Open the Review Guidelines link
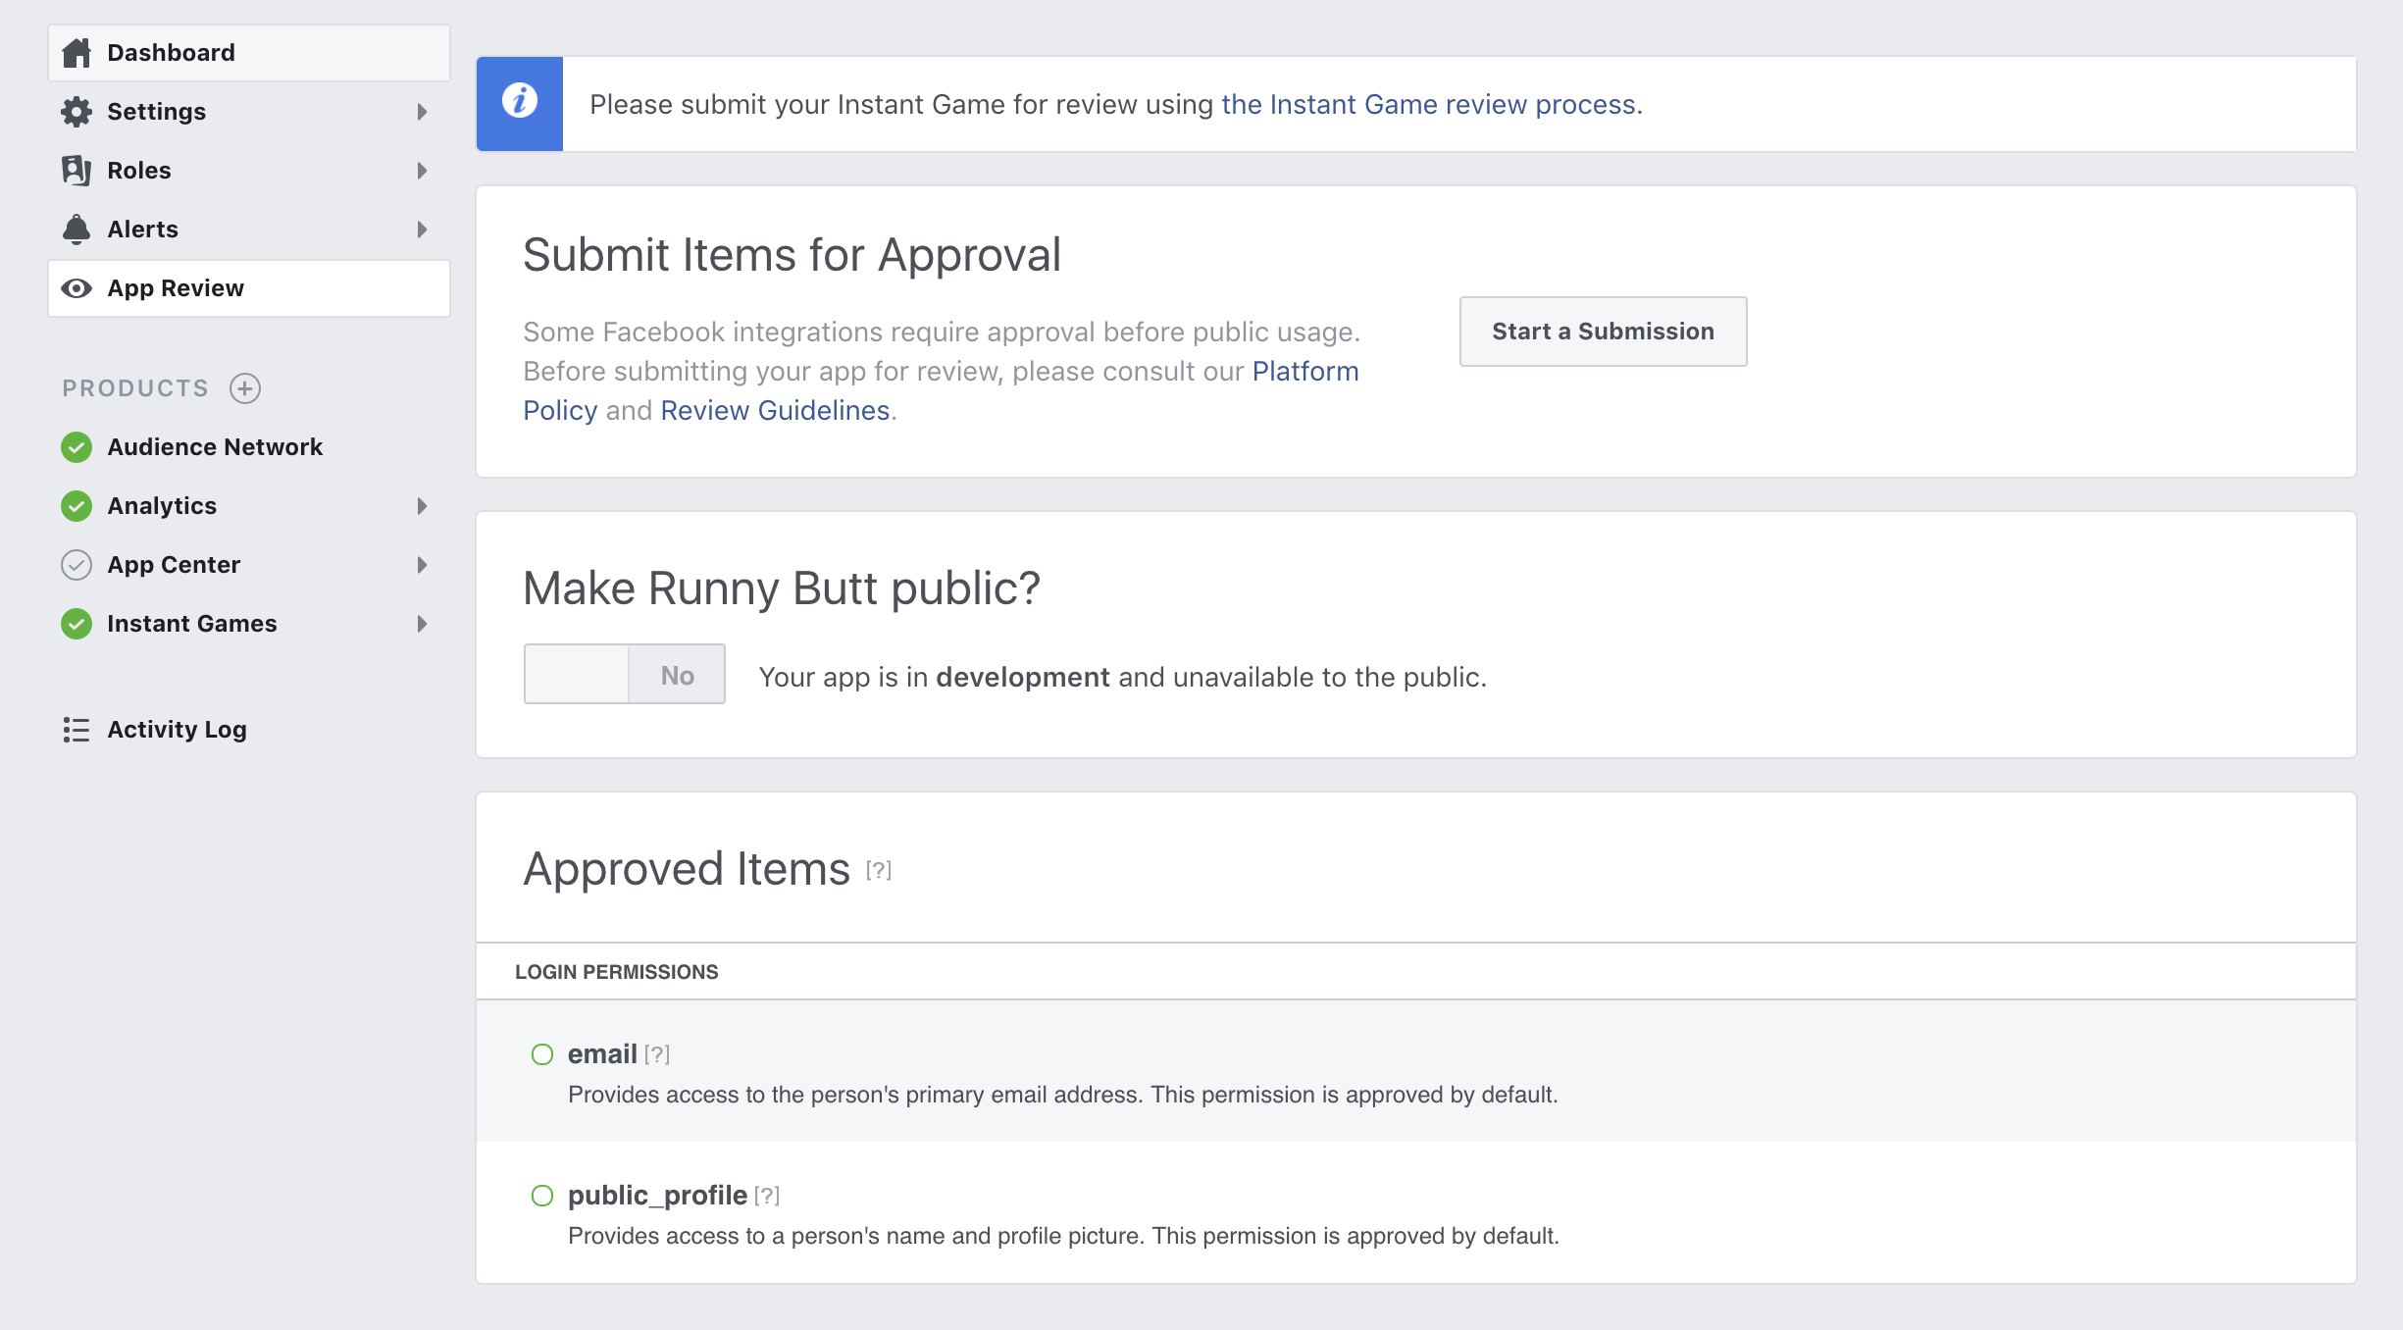 pos(775,411)
